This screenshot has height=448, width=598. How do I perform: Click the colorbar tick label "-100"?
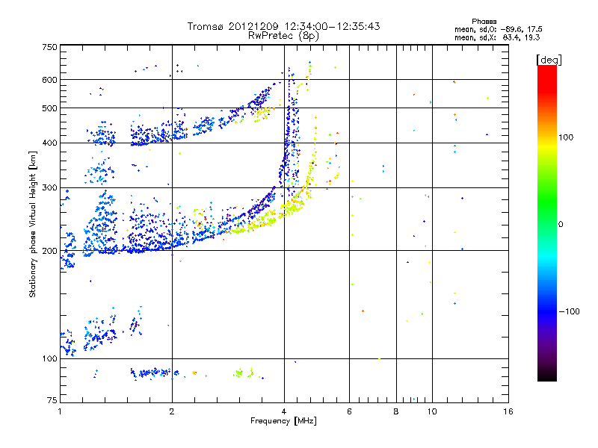coord(569,311)
